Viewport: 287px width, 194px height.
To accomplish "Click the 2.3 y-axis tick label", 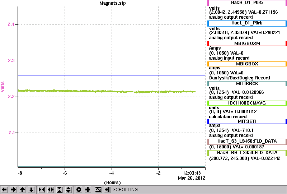I will coord(11,61).
